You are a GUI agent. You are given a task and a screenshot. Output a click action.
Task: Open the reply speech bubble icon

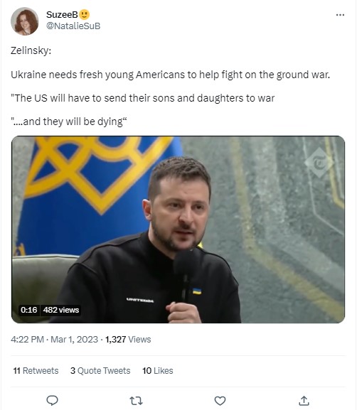(52, 400)
